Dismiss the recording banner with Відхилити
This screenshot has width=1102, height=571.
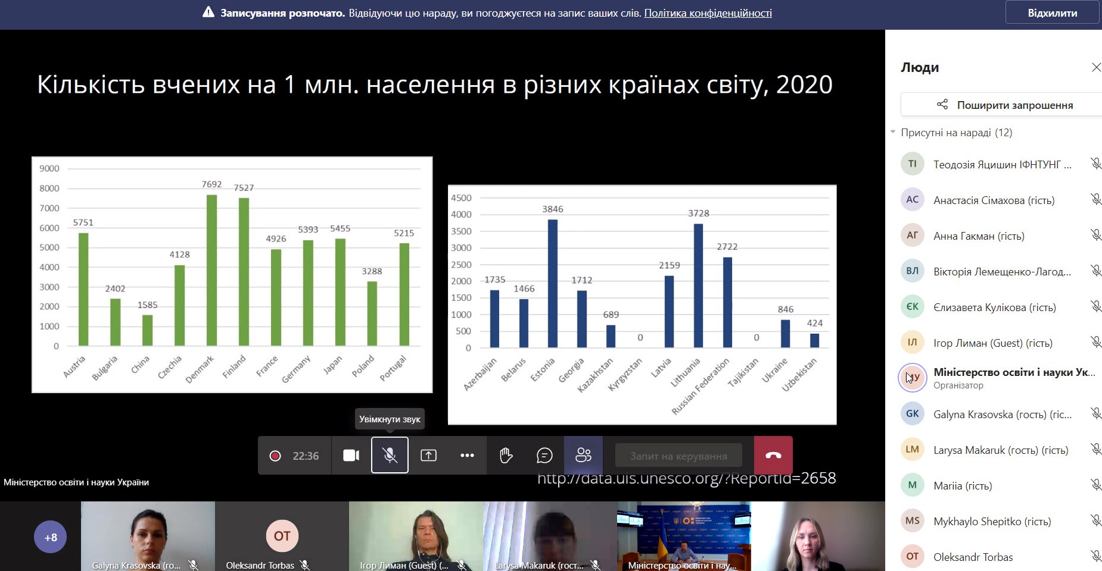[x=1052, y=13]
